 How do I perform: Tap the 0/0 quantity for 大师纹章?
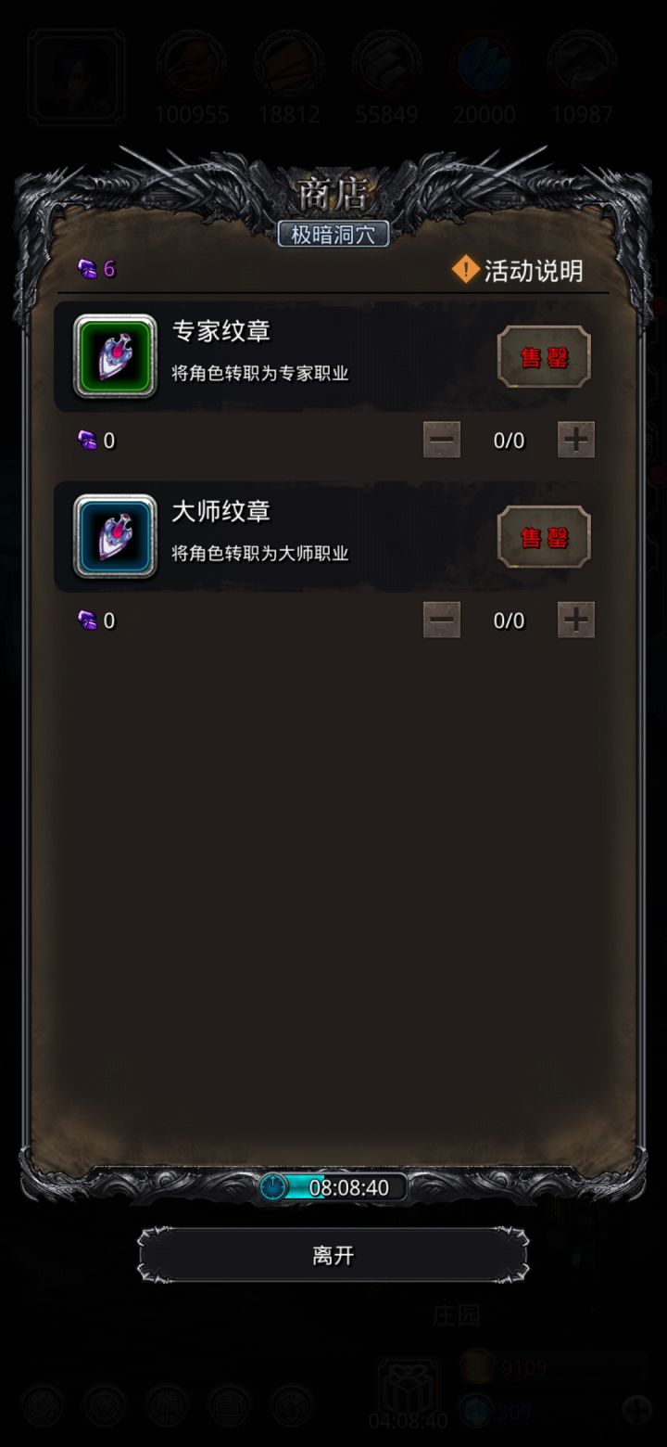coord(509,621)
